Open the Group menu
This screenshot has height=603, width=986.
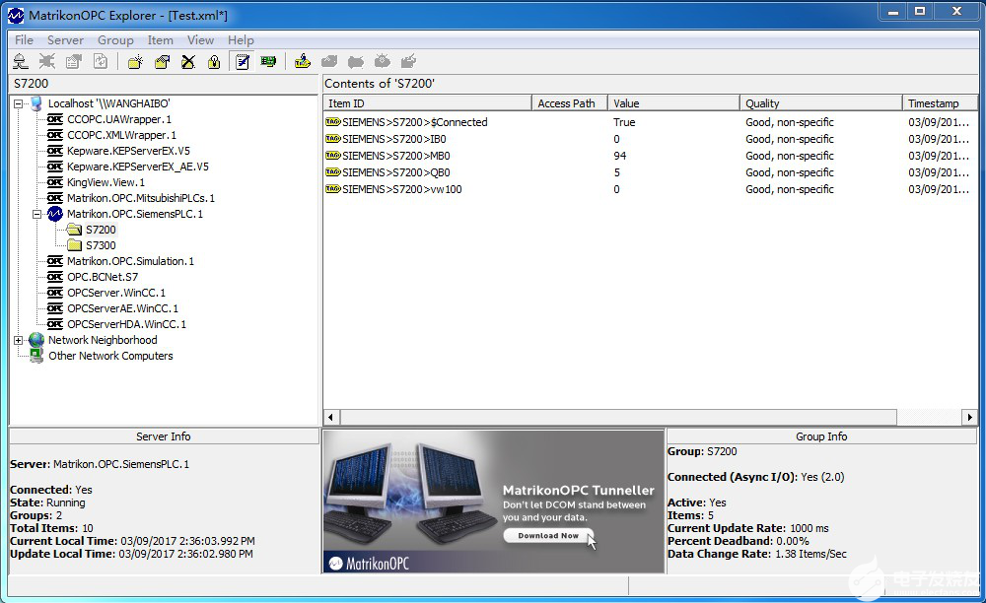(115, 40)
